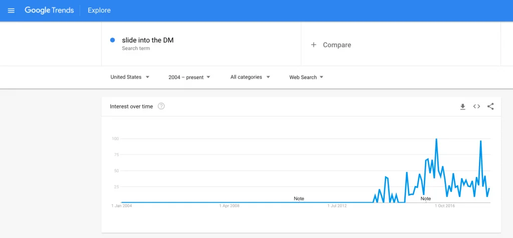Click the Explore header label
513x238 pixels.
(x=99, y=10)
